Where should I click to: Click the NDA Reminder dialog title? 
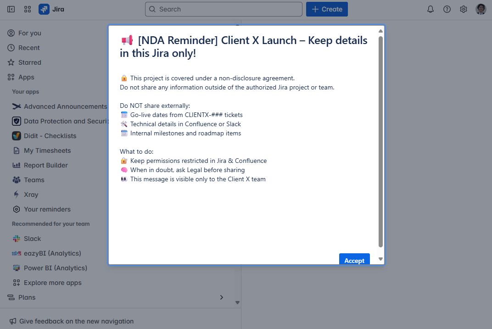pos(244,47)
